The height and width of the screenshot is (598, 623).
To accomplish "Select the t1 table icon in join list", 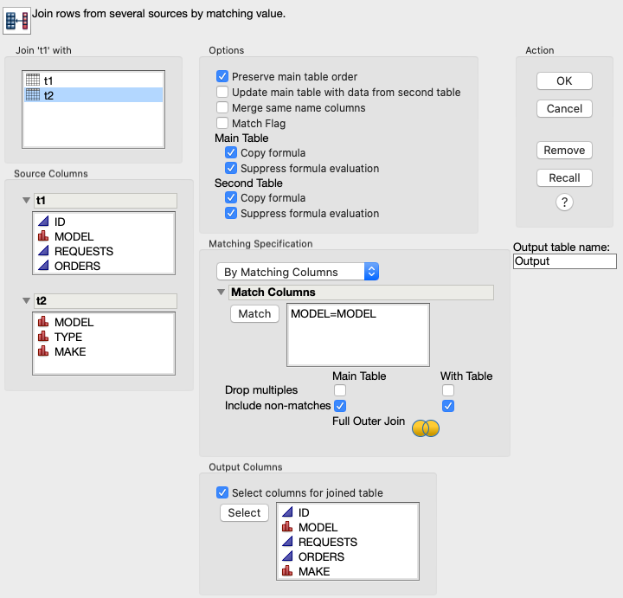I will point(33,80).
